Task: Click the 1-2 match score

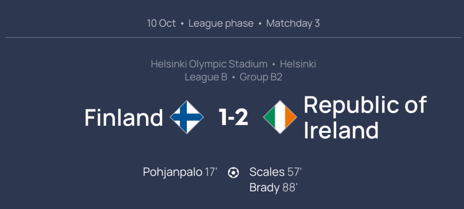Action: (233, 118)
